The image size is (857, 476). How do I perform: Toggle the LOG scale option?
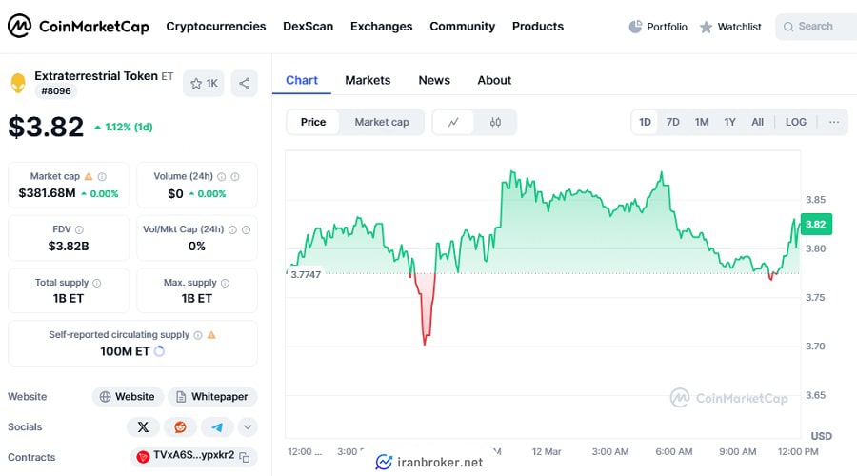(796, 122)
